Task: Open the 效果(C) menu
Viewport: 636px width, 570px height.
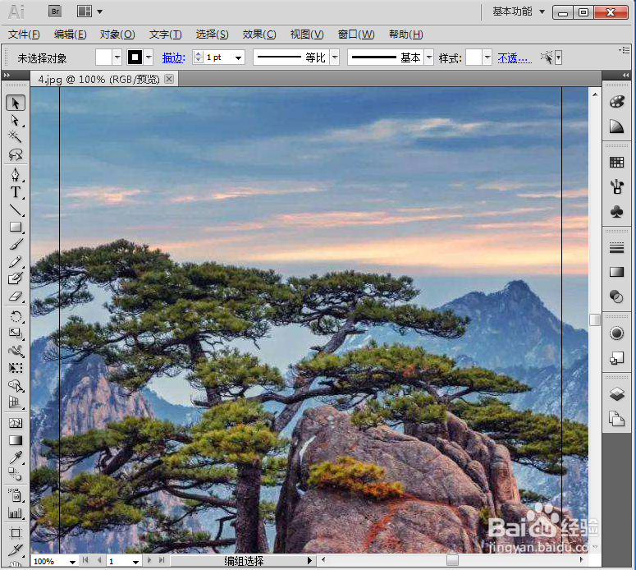Action: [x=259, y=34]
